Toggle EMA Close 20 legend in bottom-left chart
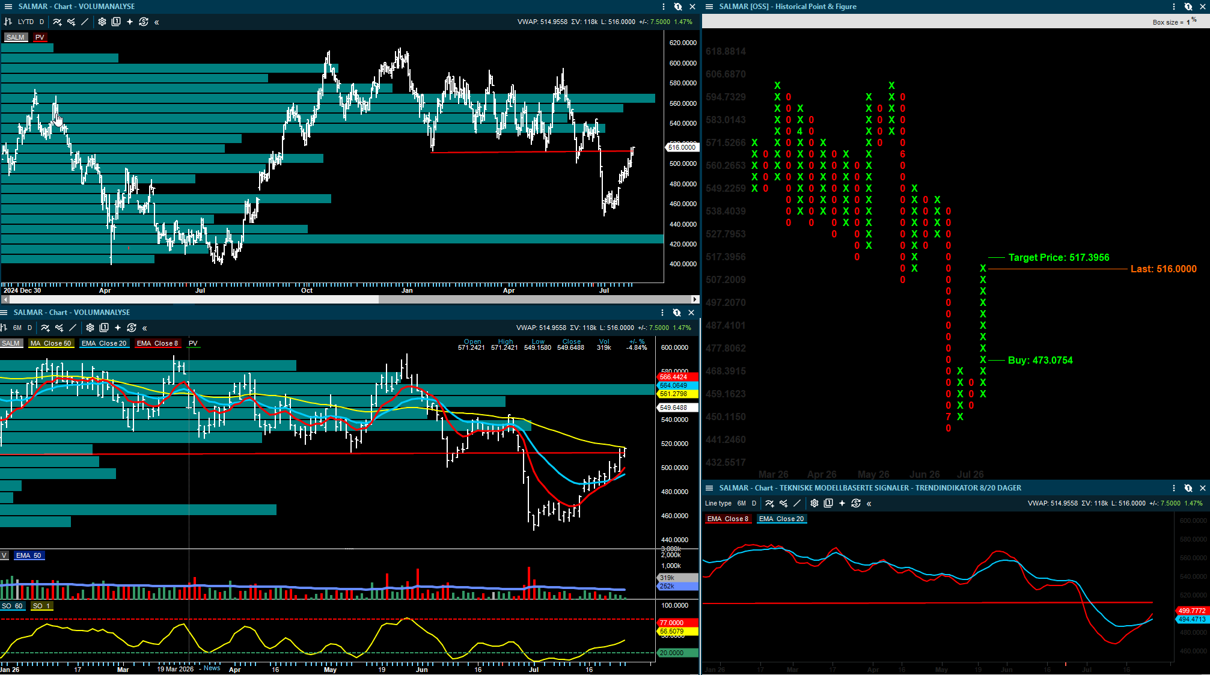Viewport: 1210px width, 675px height. pyautogui.click(x=104, y=343)
